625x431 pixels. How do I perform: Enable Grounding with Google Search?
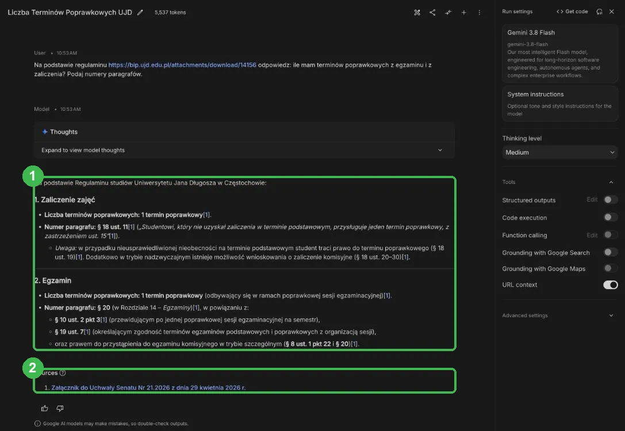point(610,252)
